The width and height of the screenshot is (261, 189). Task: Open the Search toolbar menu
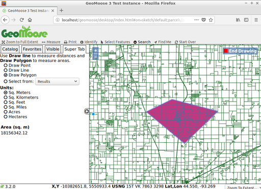(x=142, y=42)
